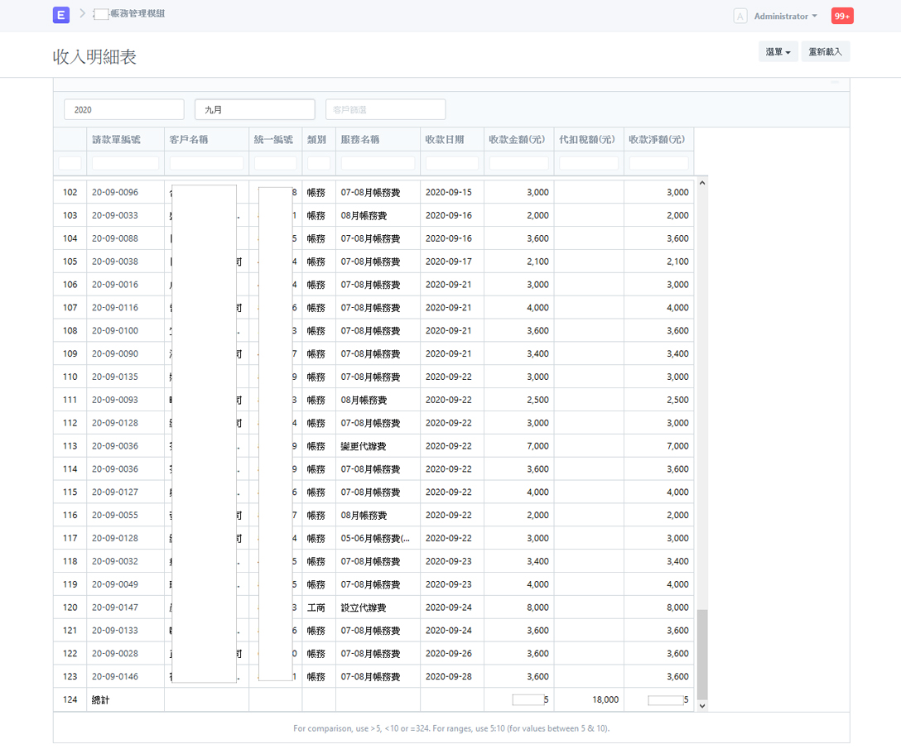
Task: Click the table vertical scrollbar thumb
Action: click(x=702, y=654)
